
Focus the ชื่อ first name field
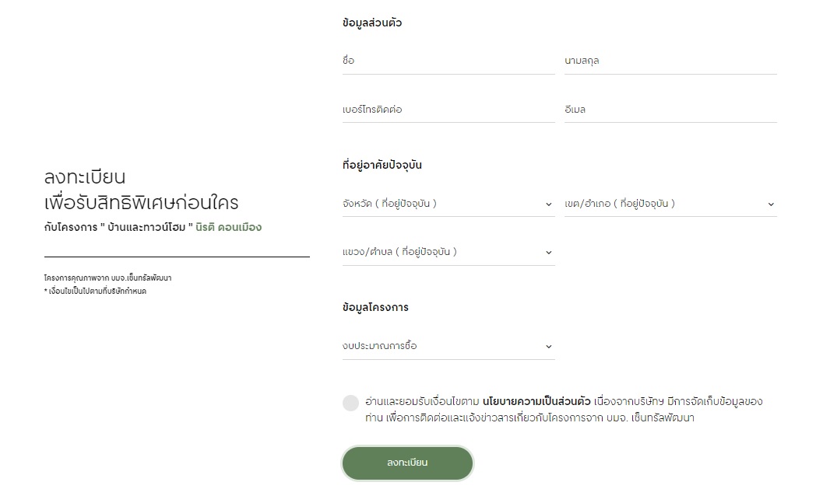pyautogui.click(x=448, y=61)
